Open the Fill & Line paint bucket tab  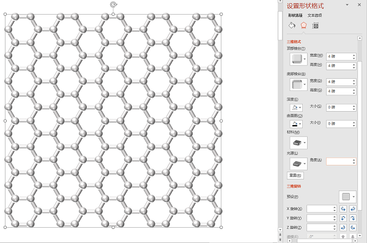(x=292, y=25)
